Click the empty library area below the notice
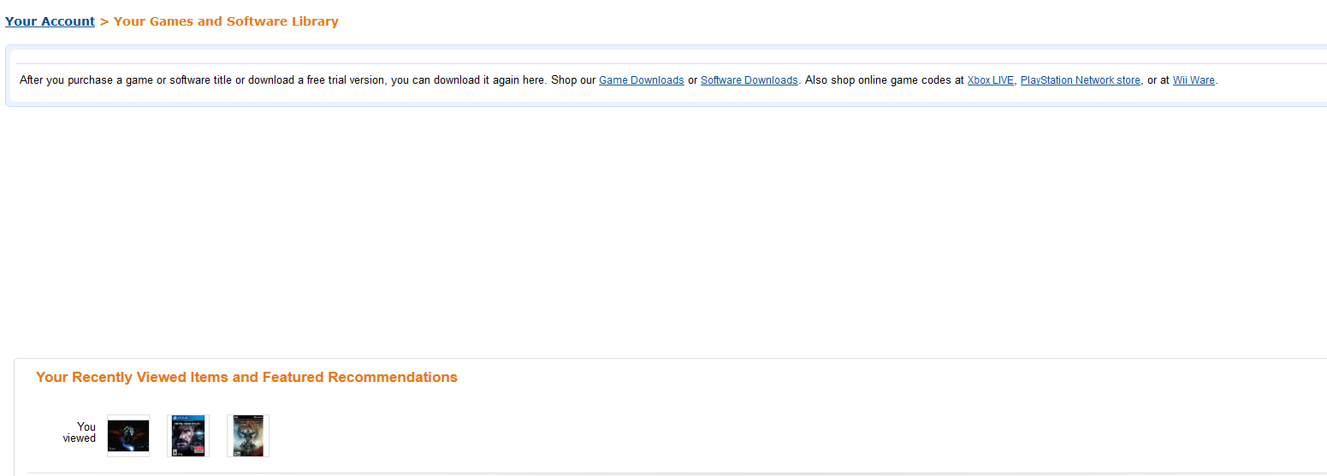The width and height of the screenshot is (1327, 476). 666,231
